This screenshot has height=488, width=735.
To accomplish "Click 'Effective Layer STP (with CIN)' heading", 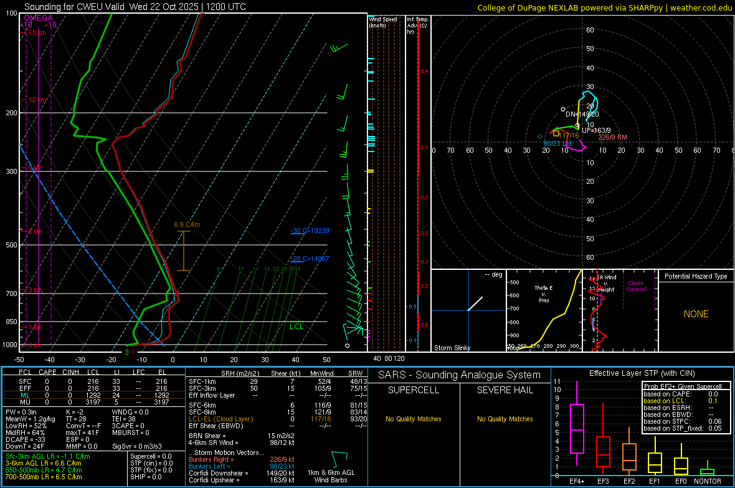I will point(642,373).
